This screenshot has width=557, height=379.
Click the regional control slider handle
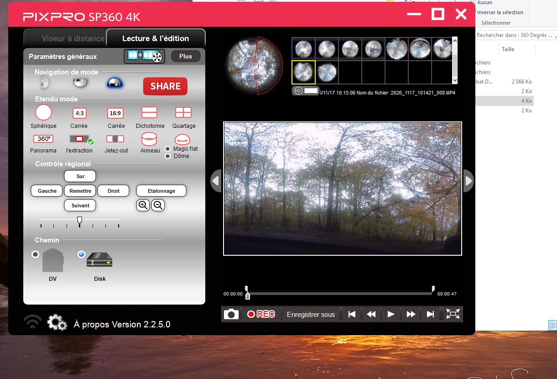pos(80,221)
